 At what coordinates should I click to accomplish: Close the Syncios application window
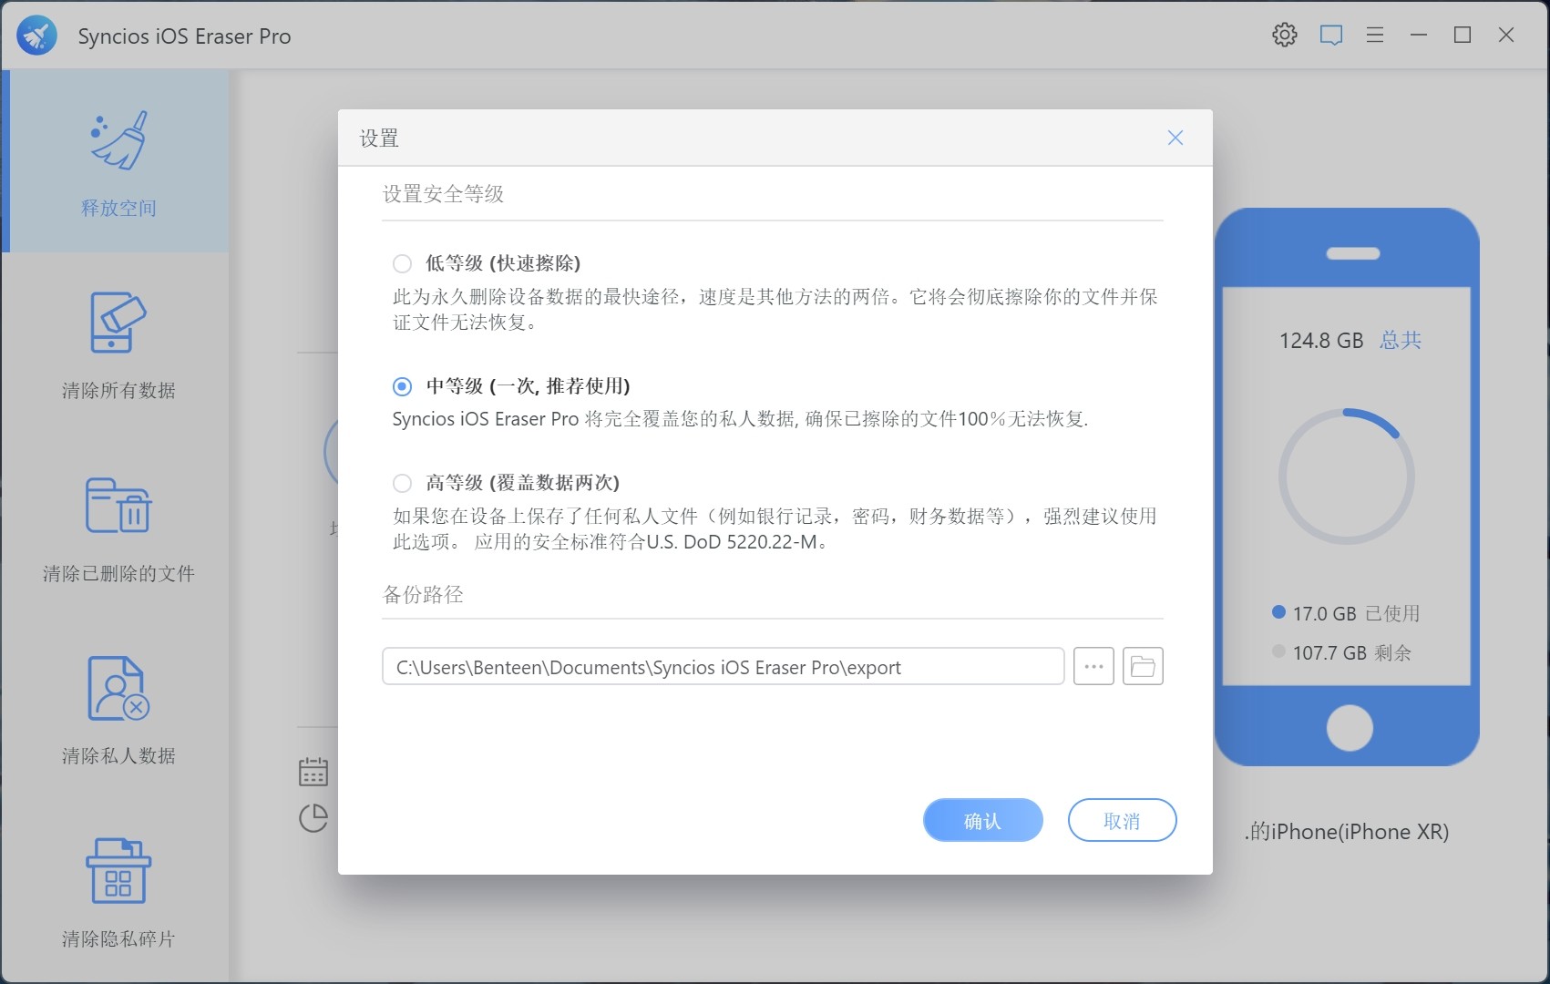coord(1506,35)
